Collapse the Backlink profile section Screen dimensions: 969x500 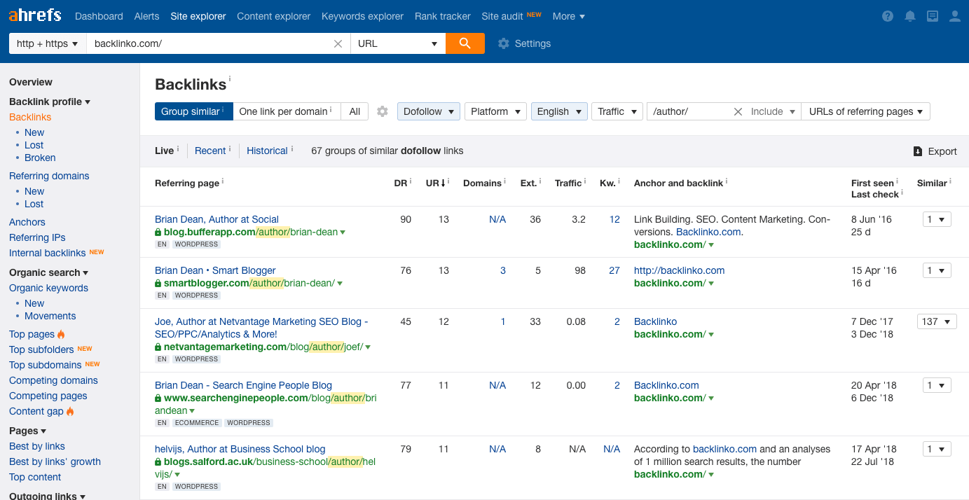click(50, 102)
